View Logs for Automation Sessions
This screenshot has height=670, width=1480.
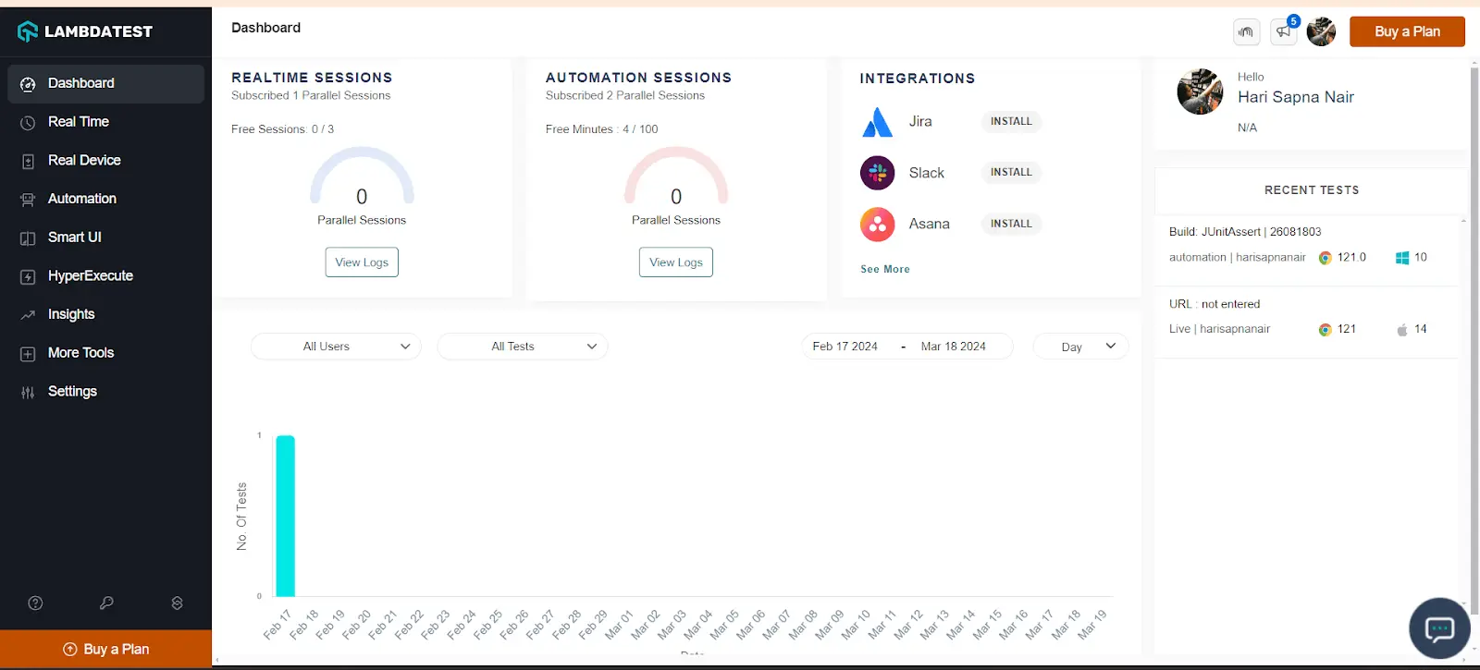point(676,262)
